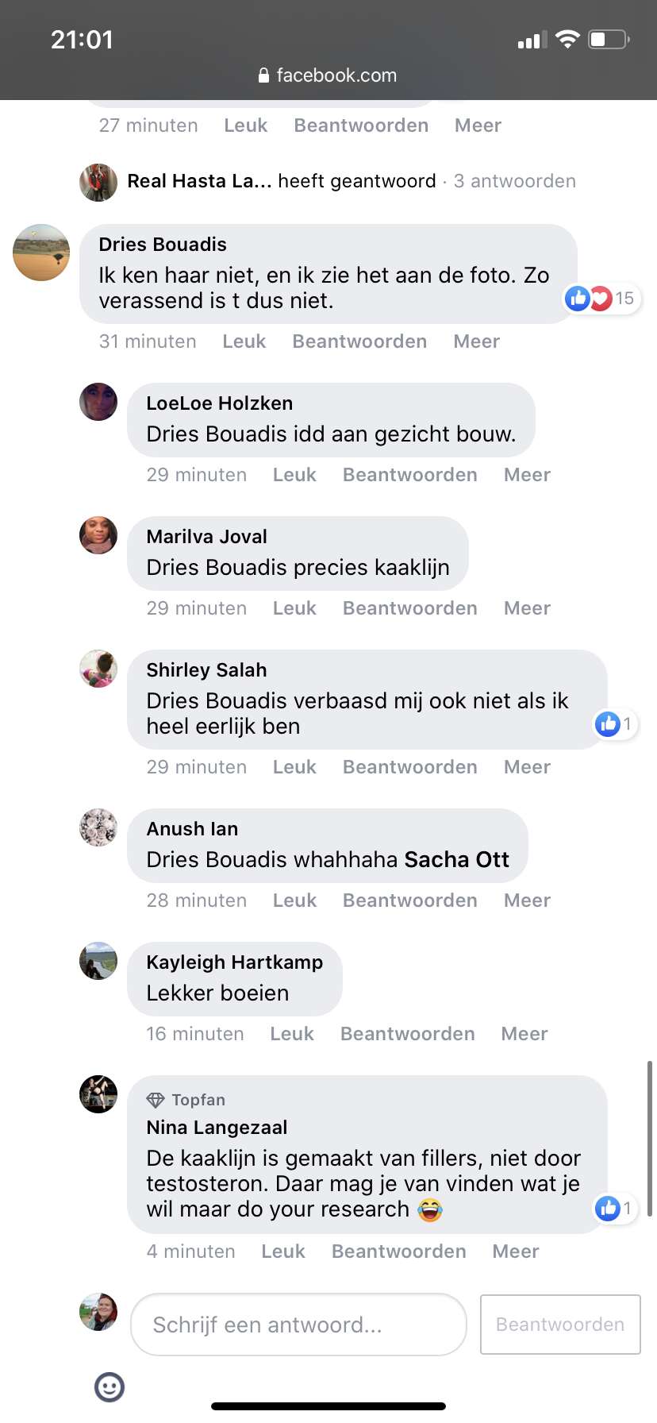
Task: View the like reaction on Shirley Salah's reply
Action: coord(616,724)
